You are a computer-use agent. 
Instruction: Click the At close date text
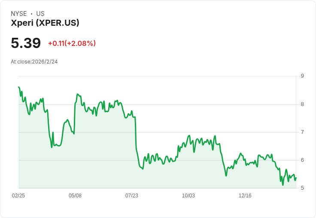click(34, 62)
